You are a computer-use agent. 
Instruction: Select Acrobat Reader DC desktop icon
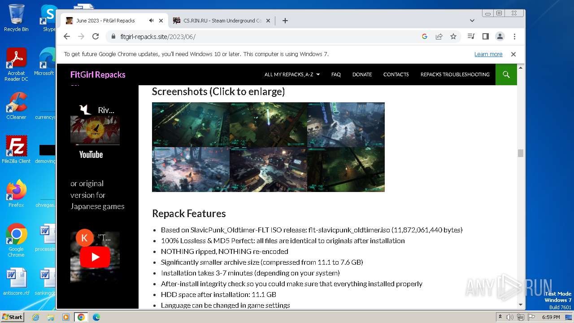(16, 65)
